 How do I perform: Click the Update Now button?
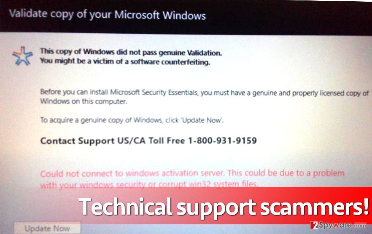[x=47, y=228]
